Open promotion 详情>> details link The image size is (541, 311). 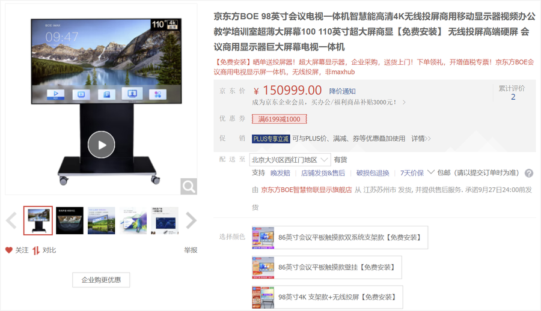[421, 139]
